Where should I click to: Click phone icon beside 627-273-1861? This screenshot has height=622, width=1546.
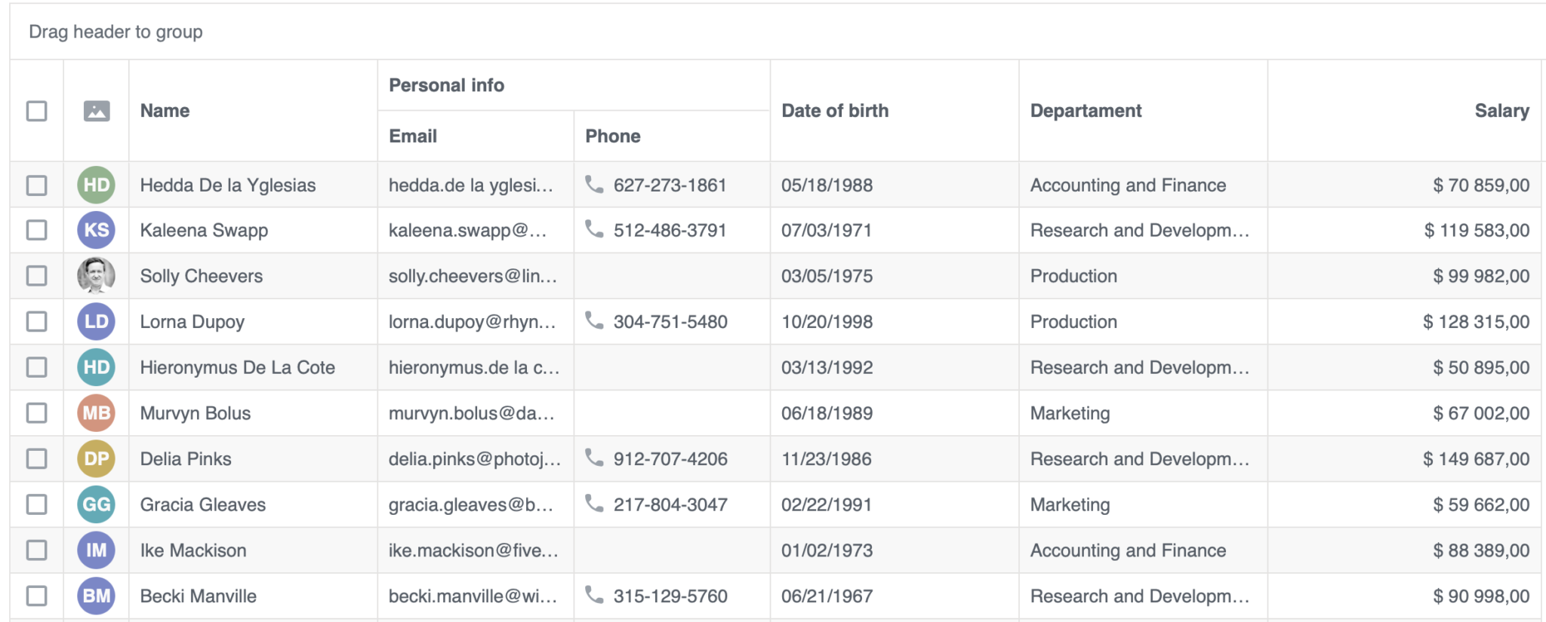point(594,184)
